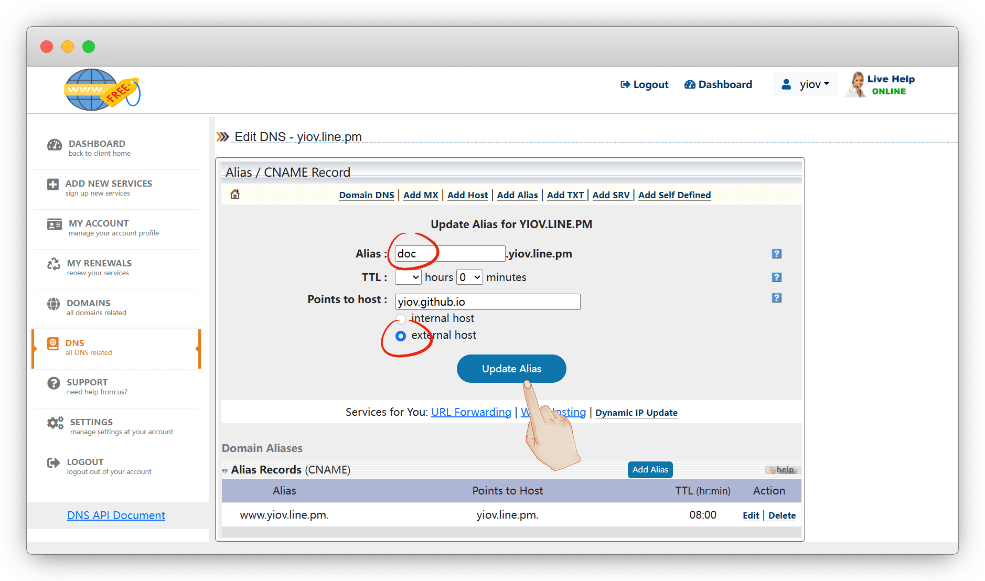
Task: Expand the yiov user account menu
Action: pyautogui.click(x=806, y=84)
